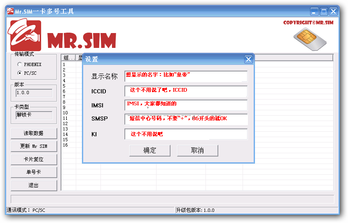The width and height of the screenshot is (348, 223).
Task: Close the Mr.SIM main window
Action: click(334, 11)
